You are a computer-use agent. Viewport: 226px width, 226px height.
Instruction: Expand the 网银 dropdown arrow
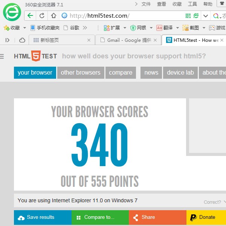(151, 28)
